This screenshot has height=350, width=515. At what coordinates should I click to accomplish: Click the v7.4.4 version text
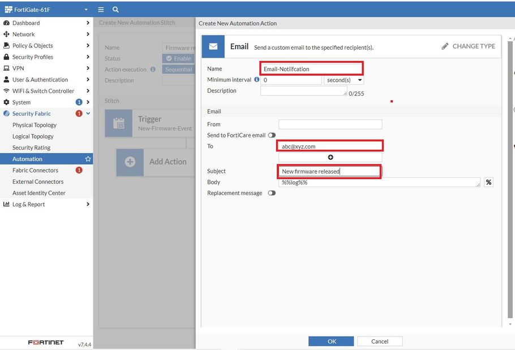84,344
